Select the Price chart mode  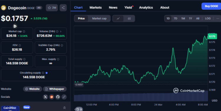tap(81, 18)
